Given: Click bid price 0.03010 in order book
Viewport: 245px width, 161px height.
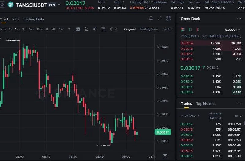Looking at the screenshot, I should coord(187,92).
